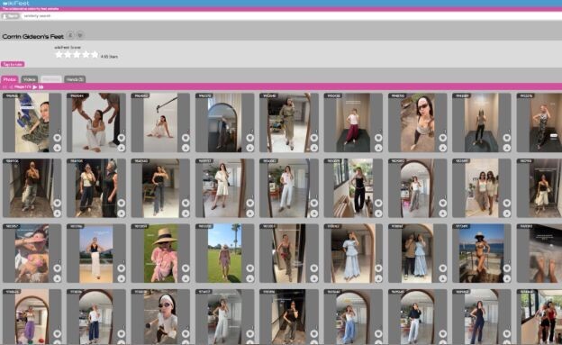562x345 pixels.
Task: Favorite the camo-top selfie photo with its heart icon
Action: 57,138
